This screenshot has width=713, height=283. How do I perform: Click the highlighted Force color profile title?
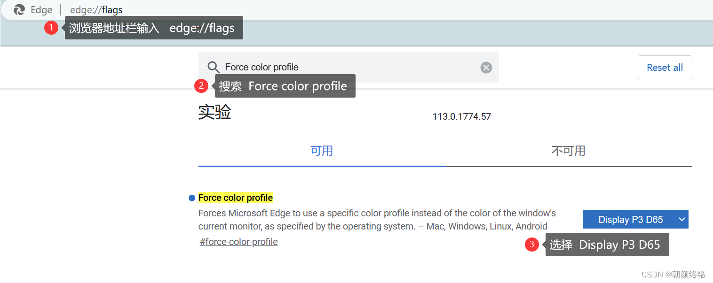[x=236, y=198]
